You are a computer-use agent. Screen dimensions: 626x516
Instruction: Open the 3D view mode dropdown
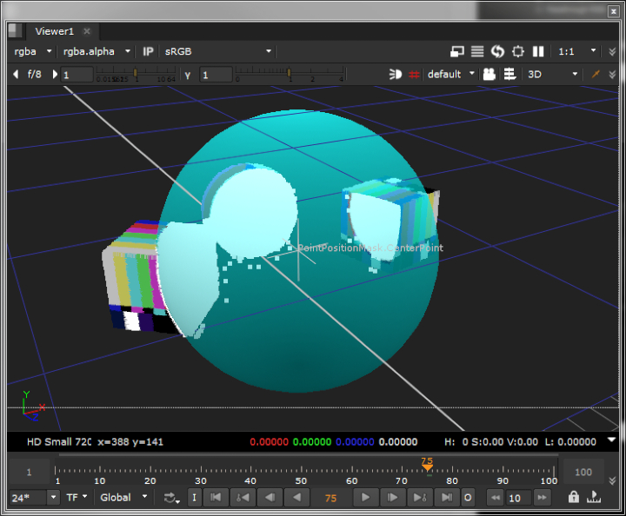(x=552, y=75)
